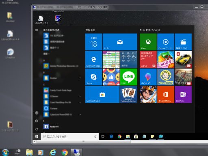Screen dimensions: 208x156
Task: Open Task View on remote taskbar
Action: (x=103, y=136)
